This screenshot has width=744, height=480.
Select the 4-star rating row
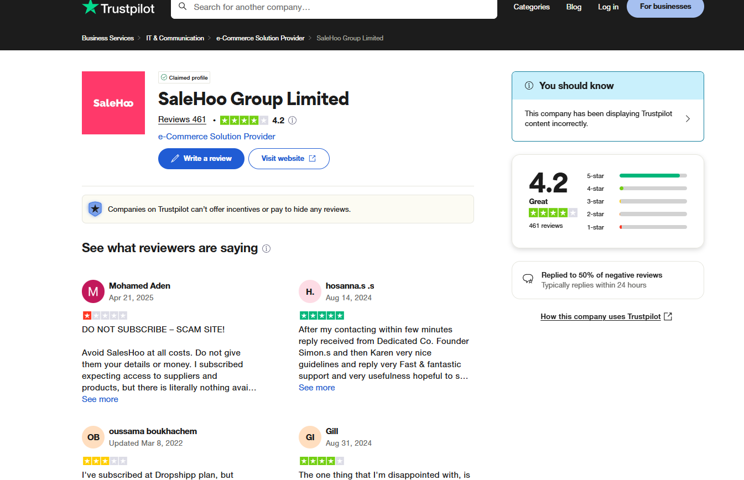tap(637, 189)
